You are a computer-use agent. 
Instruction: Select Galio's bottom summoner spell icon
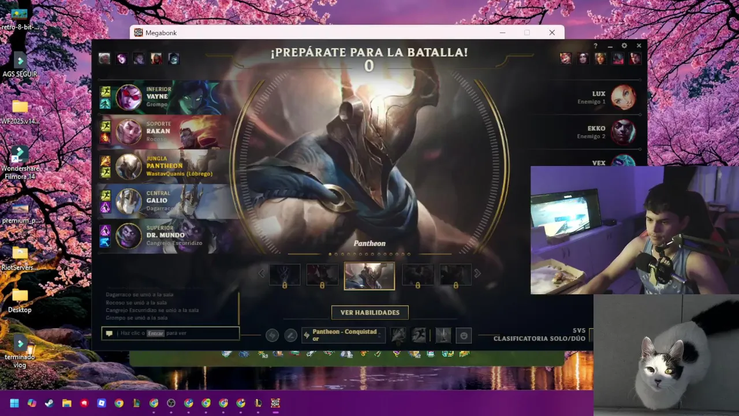[x=105, y=207]
